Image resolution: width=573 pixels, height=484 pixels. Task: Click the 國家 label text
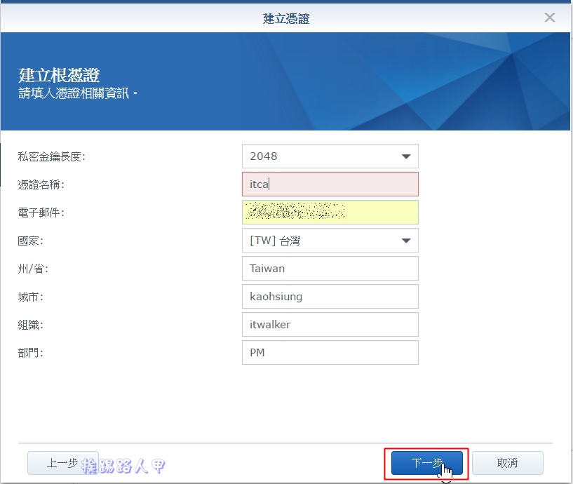point(30,241)
